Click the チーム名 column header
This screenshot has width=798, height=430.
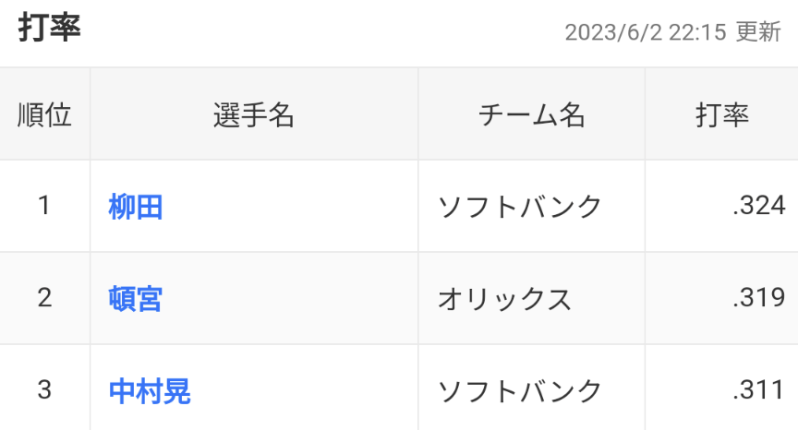point(531,114)
